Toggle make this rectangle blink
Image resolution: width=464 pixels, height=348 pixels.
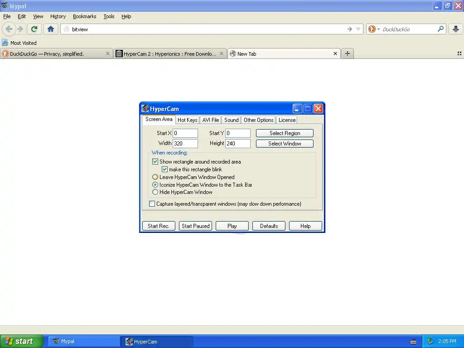(x=164, y=169)
